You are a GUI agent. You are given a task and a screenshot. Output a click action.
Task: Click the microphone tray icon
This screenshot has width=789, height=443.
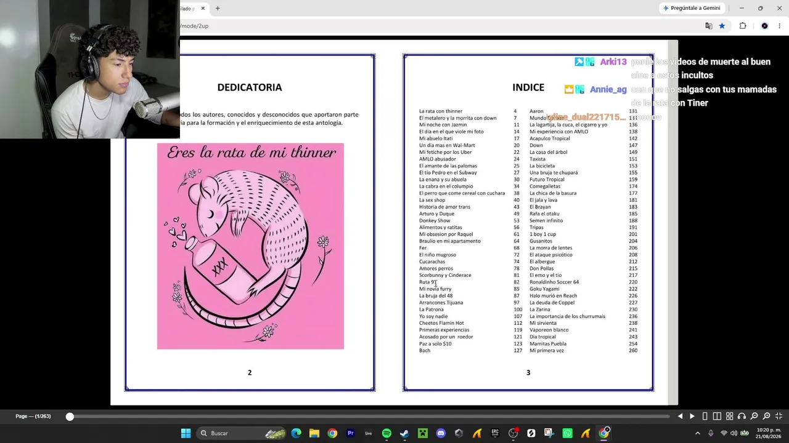pos(711,433)
